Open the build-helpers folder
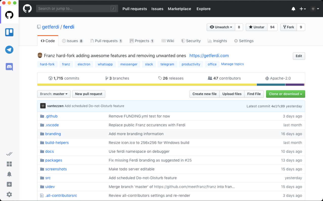This screenshot has height=201, width=323. tap(57, 143)
